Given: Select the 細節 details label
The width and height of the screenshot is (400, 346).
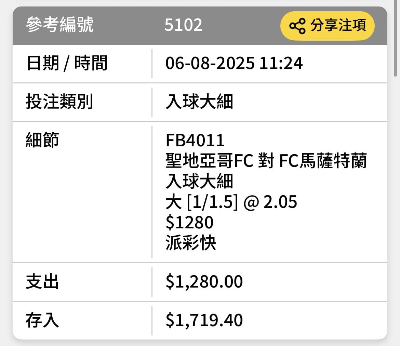Looking at the screenshot, I should [x=42, y=140].
